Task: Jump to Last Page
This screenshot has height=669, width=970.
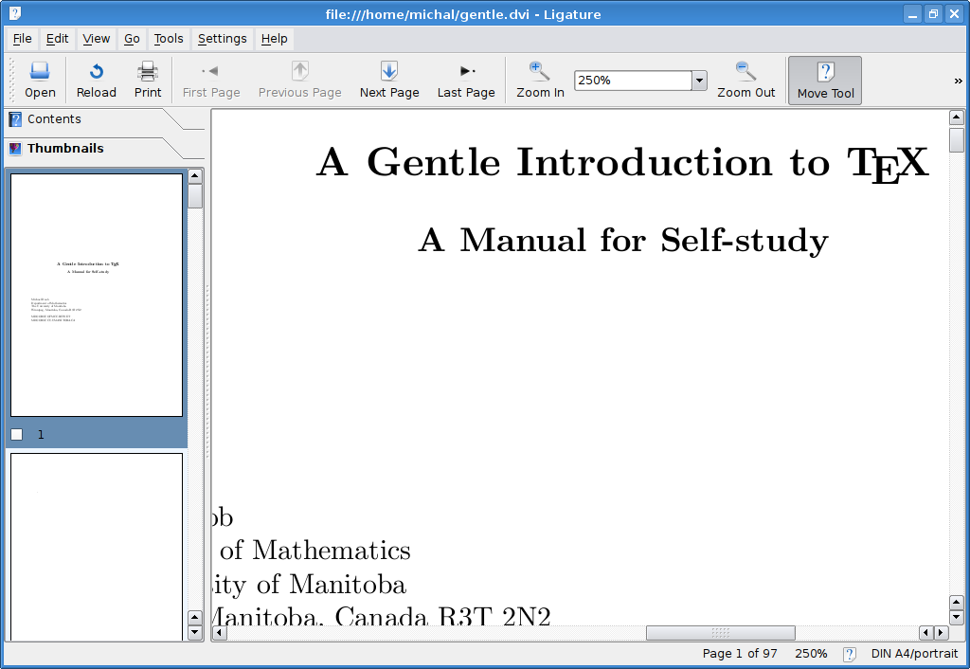Action: tap(466, 81)
